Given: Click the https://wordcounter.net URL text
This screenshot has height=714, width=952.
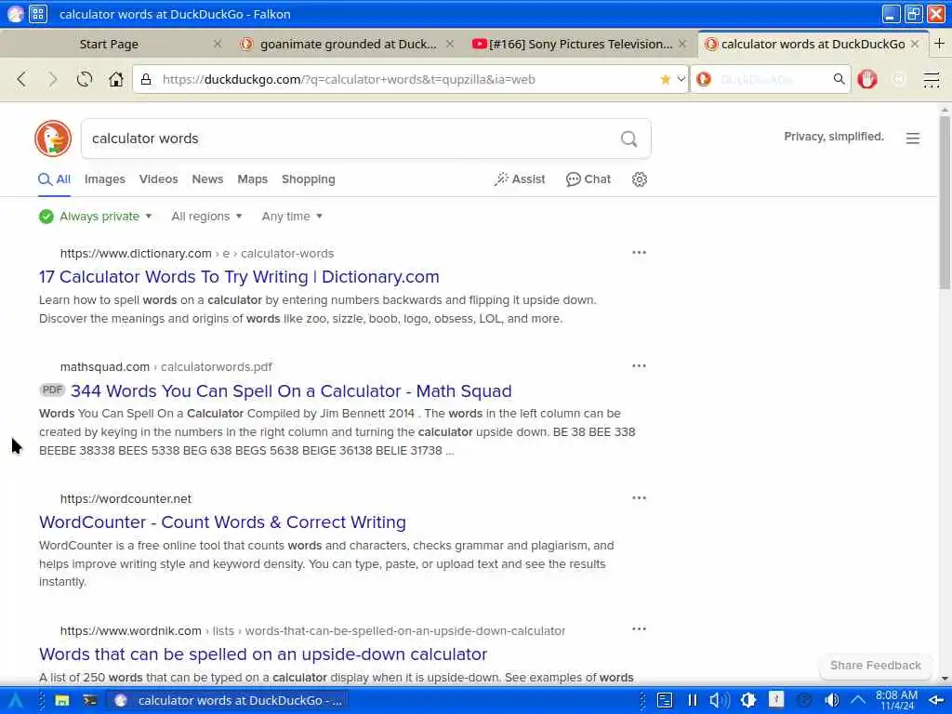Looking at the screenshot, I should click(x=126, y=499).
